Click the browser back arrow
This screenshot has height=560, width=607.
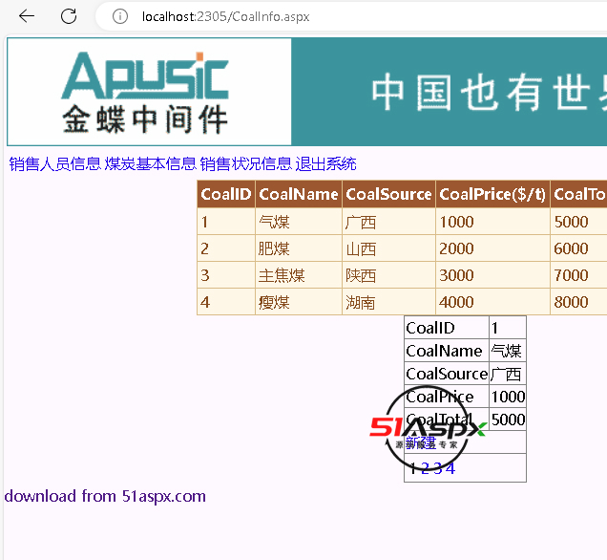click(x=27, y=16)
